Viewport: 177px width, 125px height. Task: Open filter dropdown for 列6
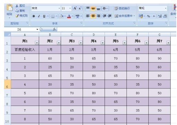pyautogui.click(x=146, y=43)
